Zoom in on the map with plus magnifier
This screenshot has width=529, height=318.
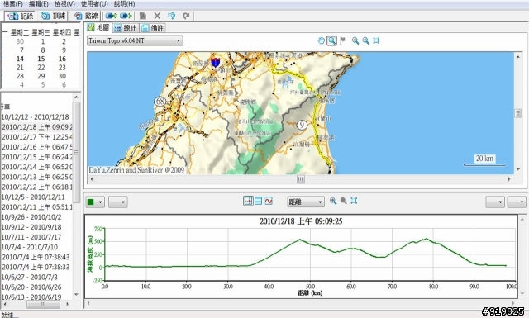(355, 40)
